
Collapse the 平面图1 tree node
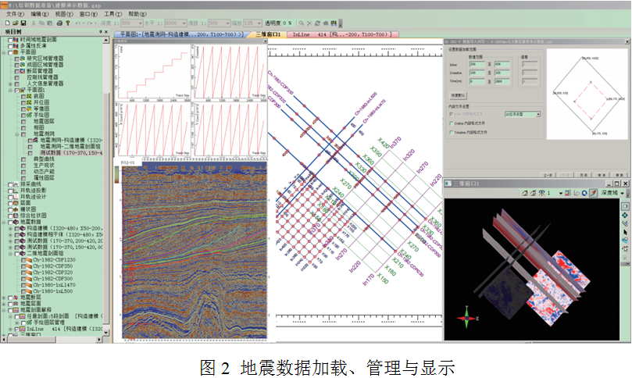[10, 91]
